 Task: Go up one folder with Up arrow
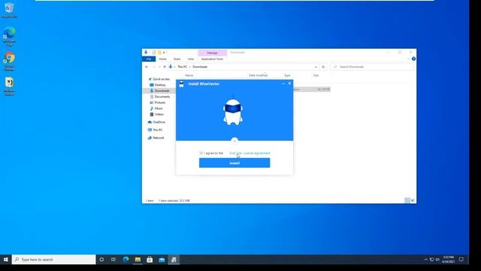(165, 67)
